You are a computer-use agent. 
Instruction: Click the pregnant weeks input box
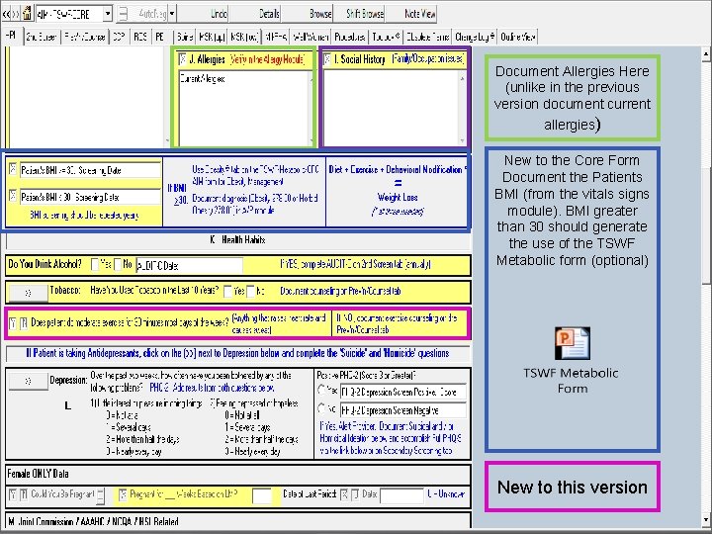261,495
